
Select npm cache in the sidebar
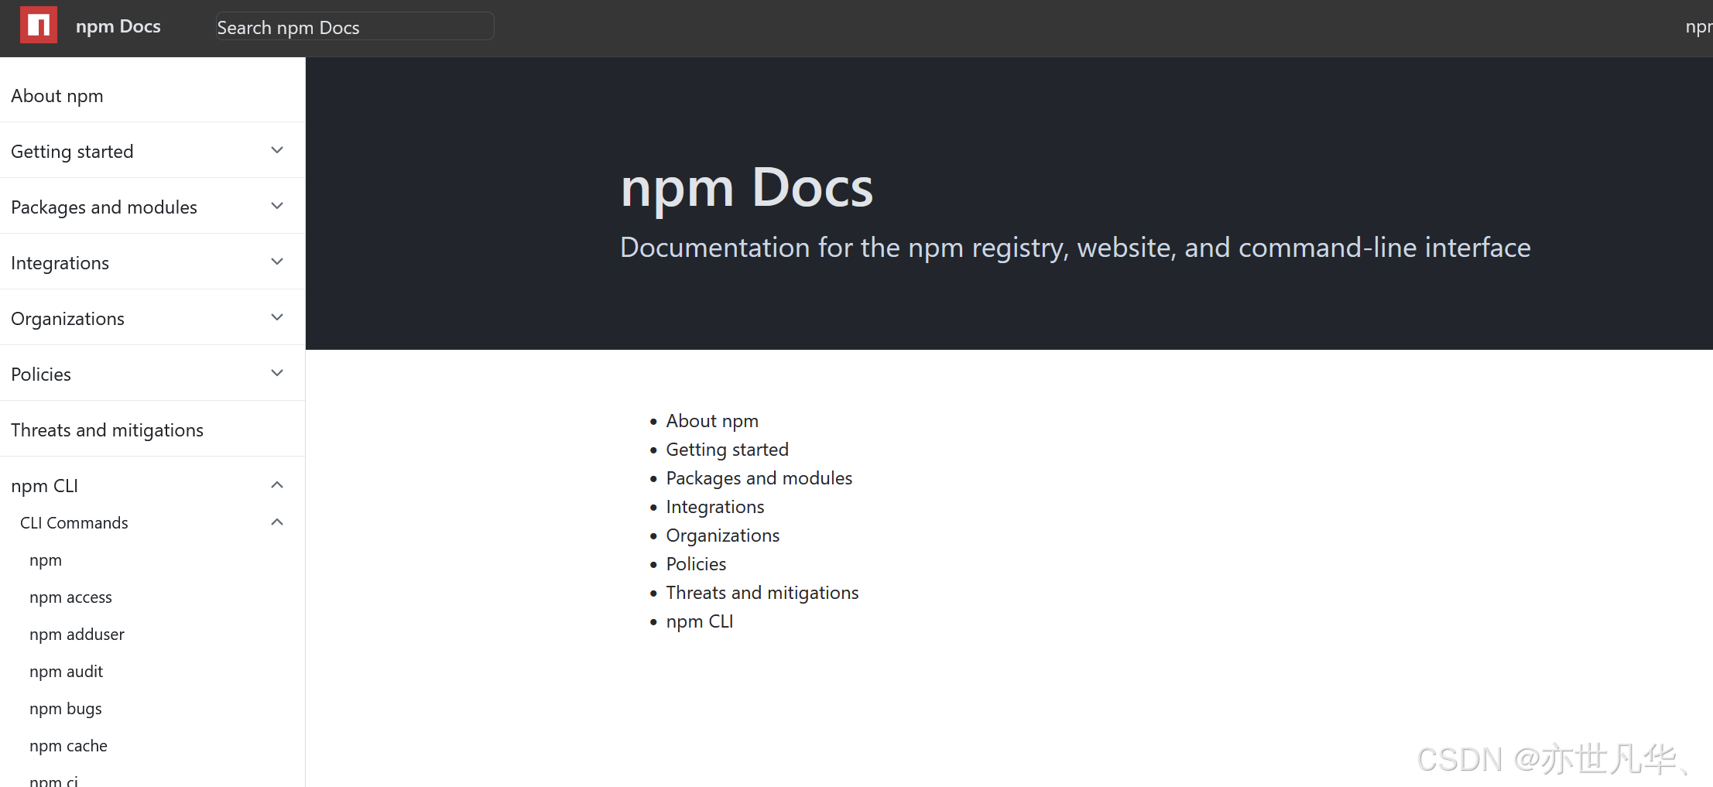click(68, 746)
